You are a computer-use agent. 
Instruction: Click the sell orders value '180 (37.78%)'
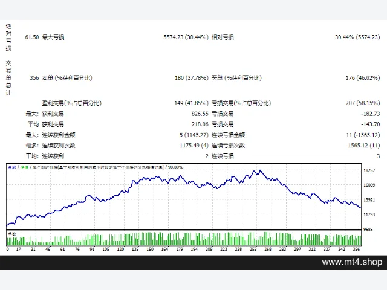point(192,78)
